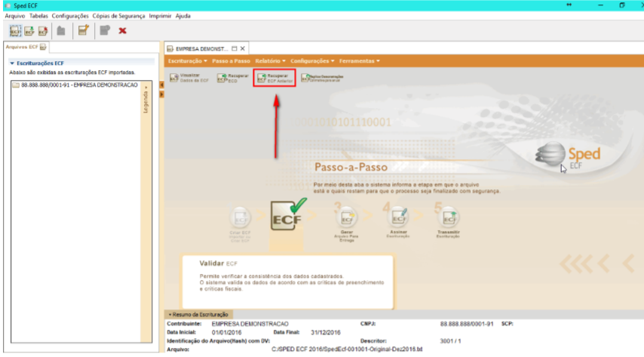Screen dimensions: 644x357
Task: Open the Escrituração dropdown menu
Action: coord(187,61)
